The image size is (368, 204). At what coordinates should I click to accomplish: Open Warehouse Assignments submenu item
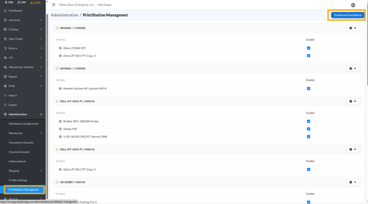pos(24,124)
